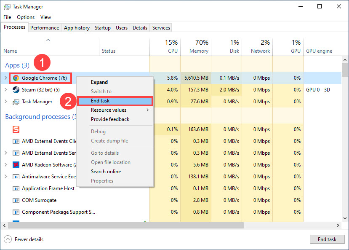The height and width of the screenshot is (250, 349).
Task: Click the AMD Radeon Software process icon
Action: pos(16,164)
